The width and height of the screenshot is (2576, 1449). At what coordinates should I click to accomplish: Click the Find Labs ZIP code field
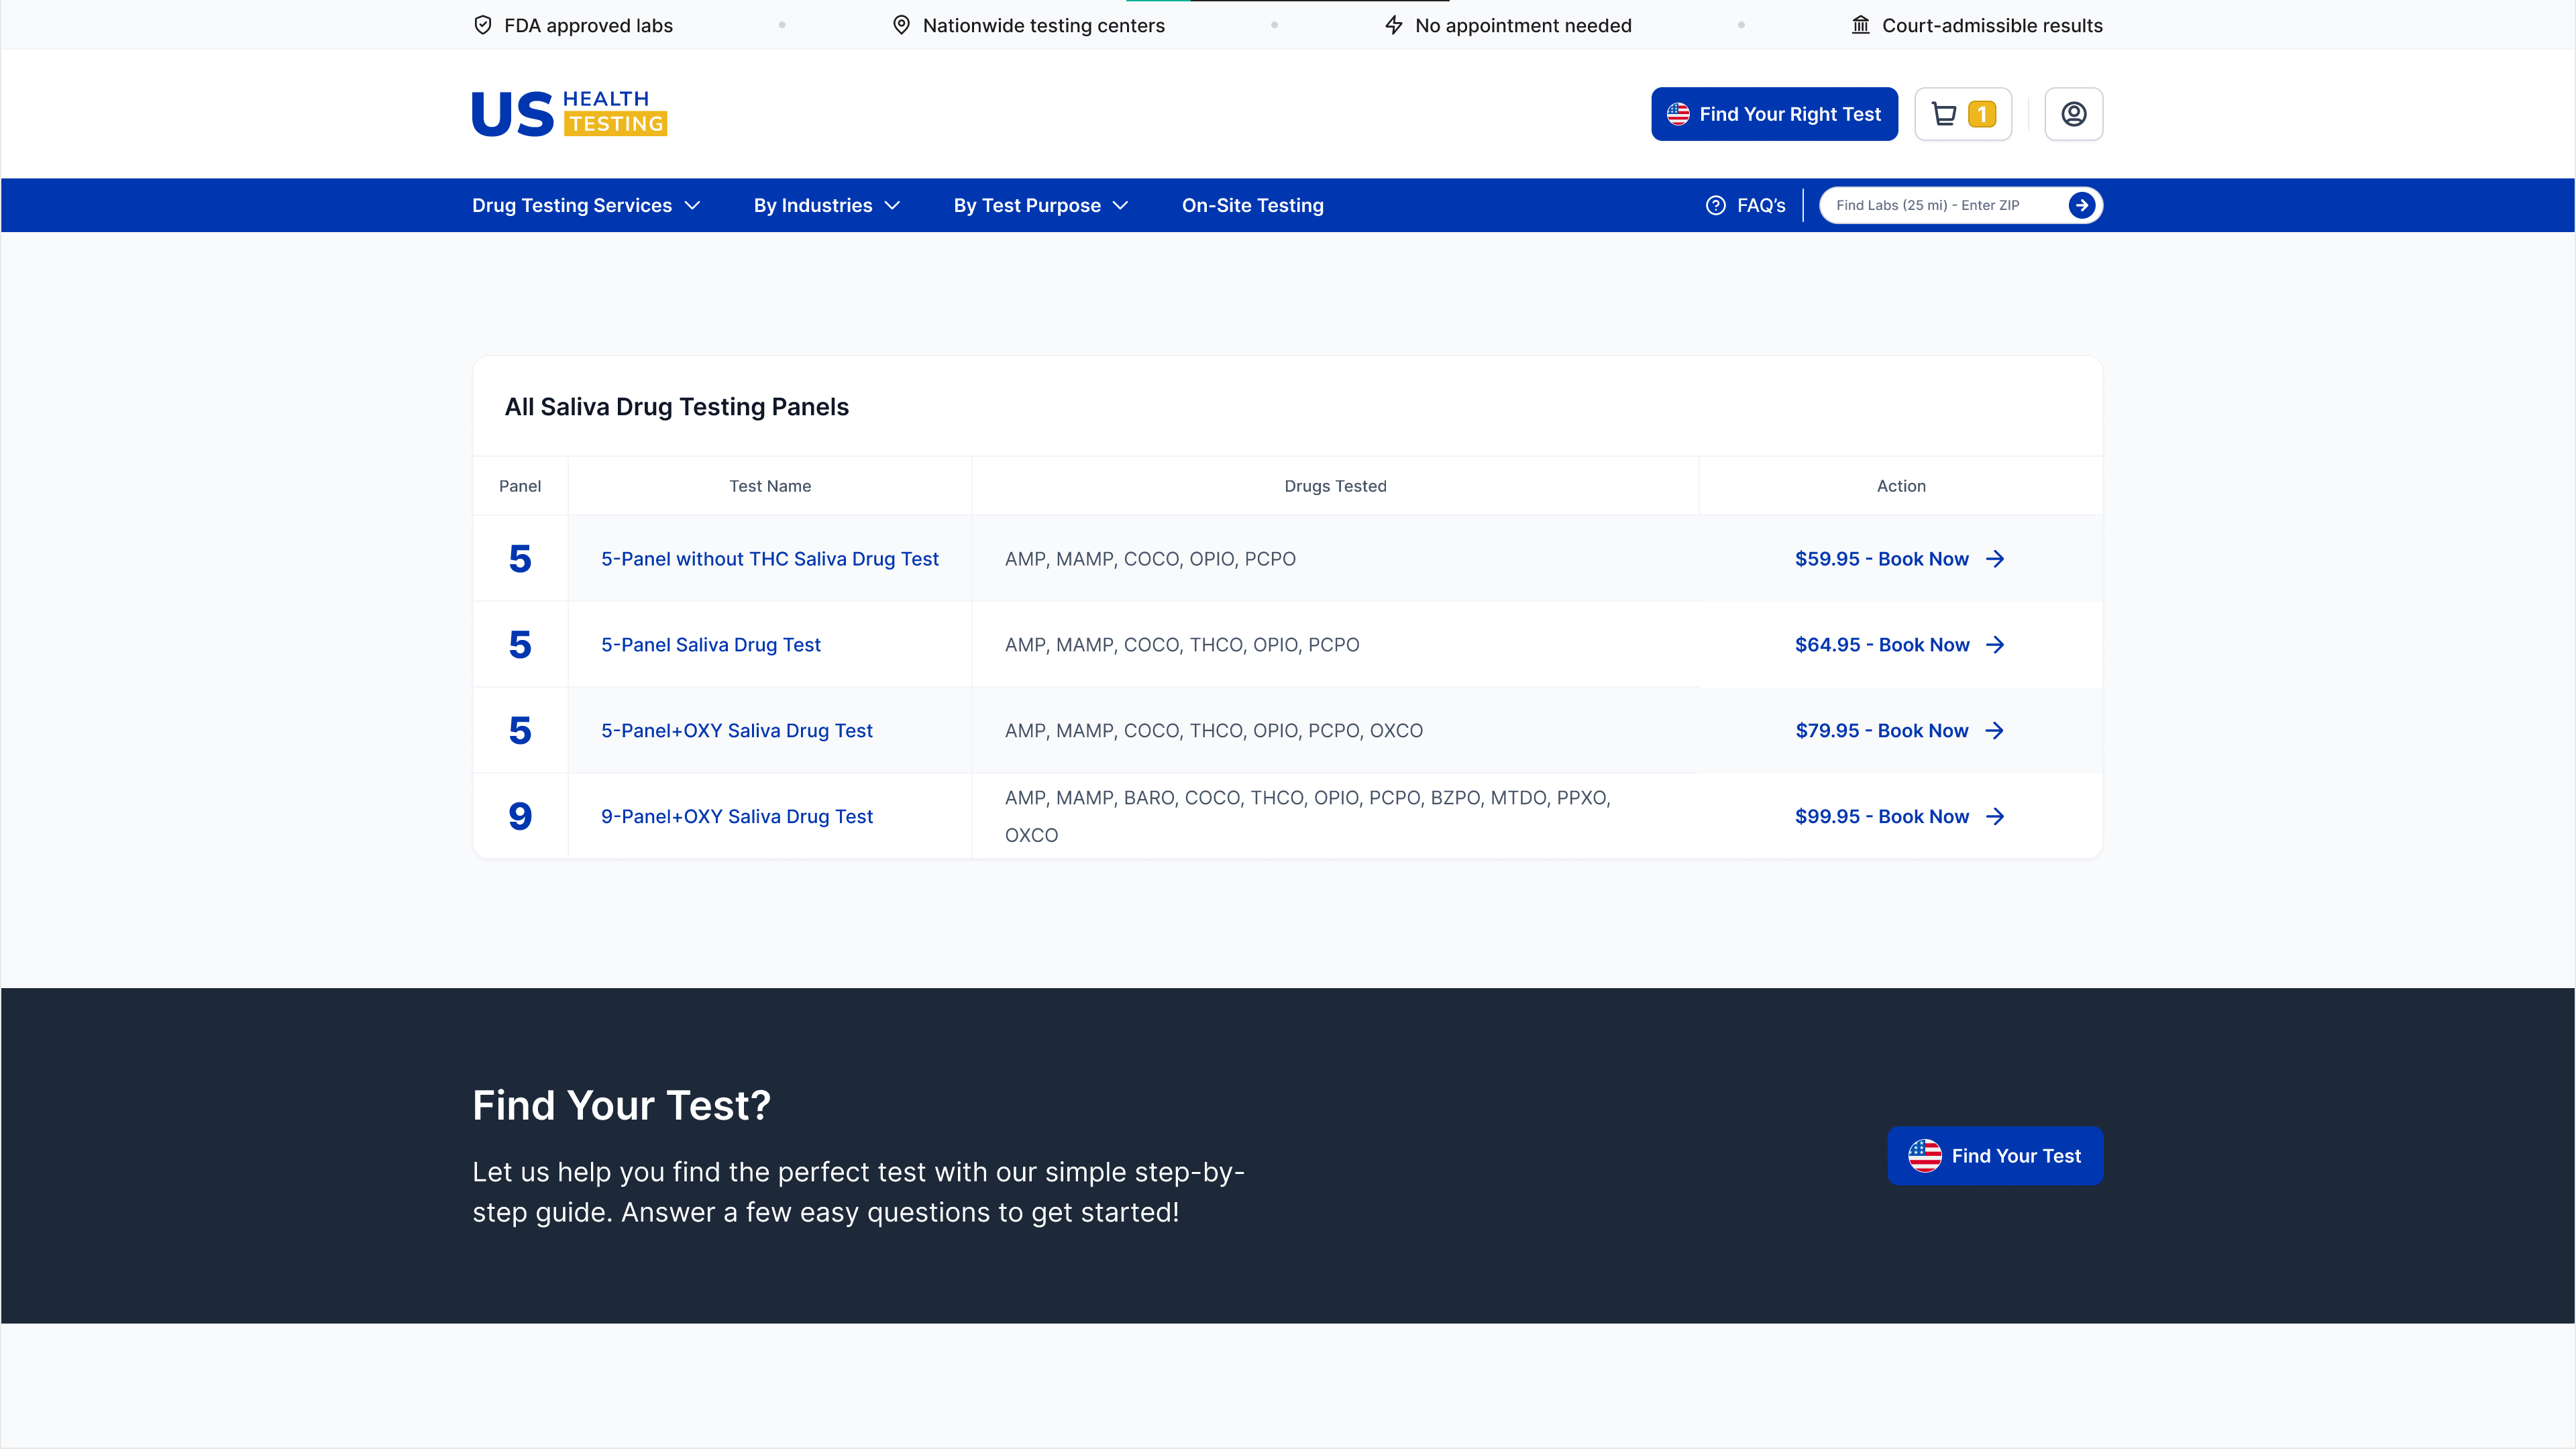point(1940,205)
